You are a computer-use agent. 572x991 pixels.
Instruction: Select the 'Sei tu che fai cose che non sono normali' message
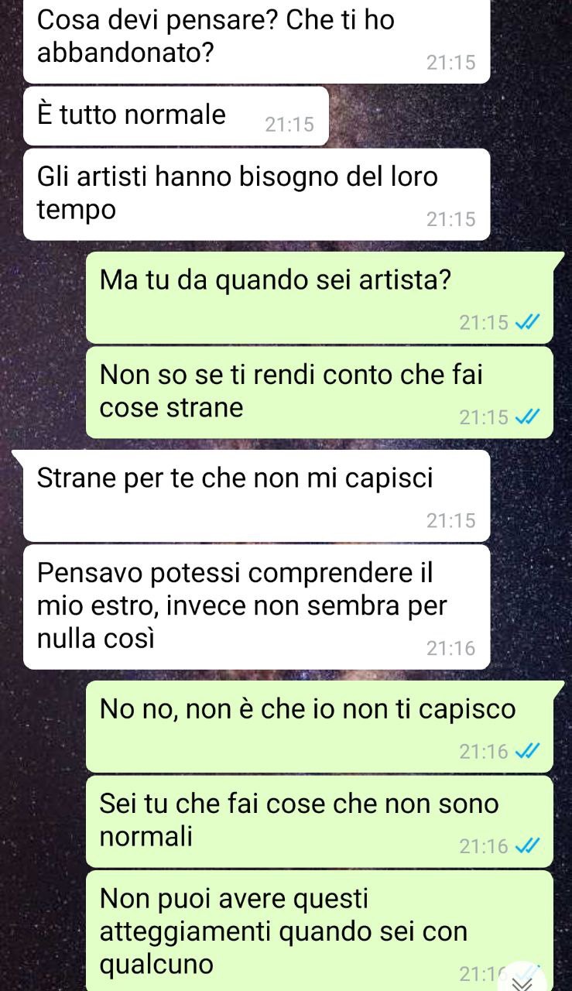click(x=319, y=821)
